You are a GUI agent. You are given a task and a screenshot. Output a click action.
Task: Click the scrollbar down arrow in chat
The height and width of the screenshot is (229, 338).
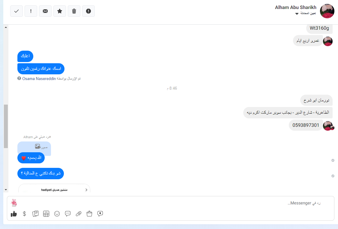(6, 190)
